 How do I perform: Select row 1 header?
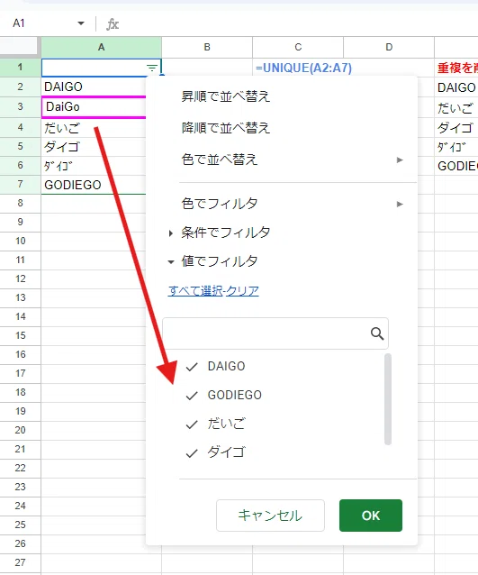tap(20, 67)
